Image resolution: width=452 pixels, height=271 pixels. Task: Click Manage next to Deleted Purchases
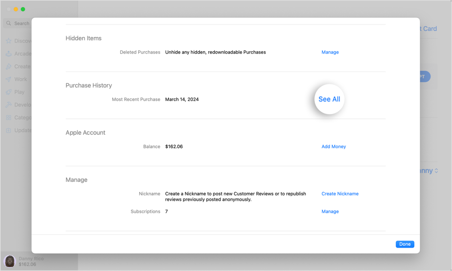point(330,52)
